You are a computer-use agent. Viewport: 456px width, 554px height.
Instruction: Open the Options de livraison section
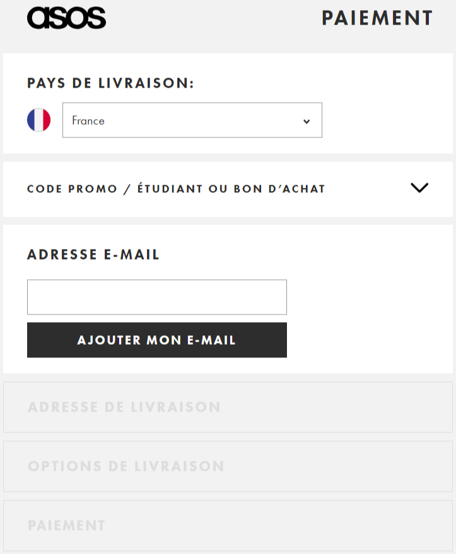point(228,466)
